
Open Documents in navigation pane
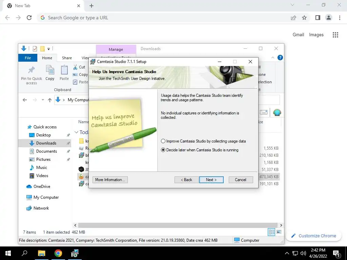coord(46,151)
